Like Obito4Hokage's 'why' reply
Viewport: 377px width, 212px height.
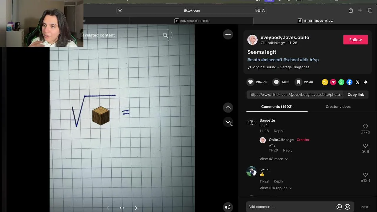(366, 146)
